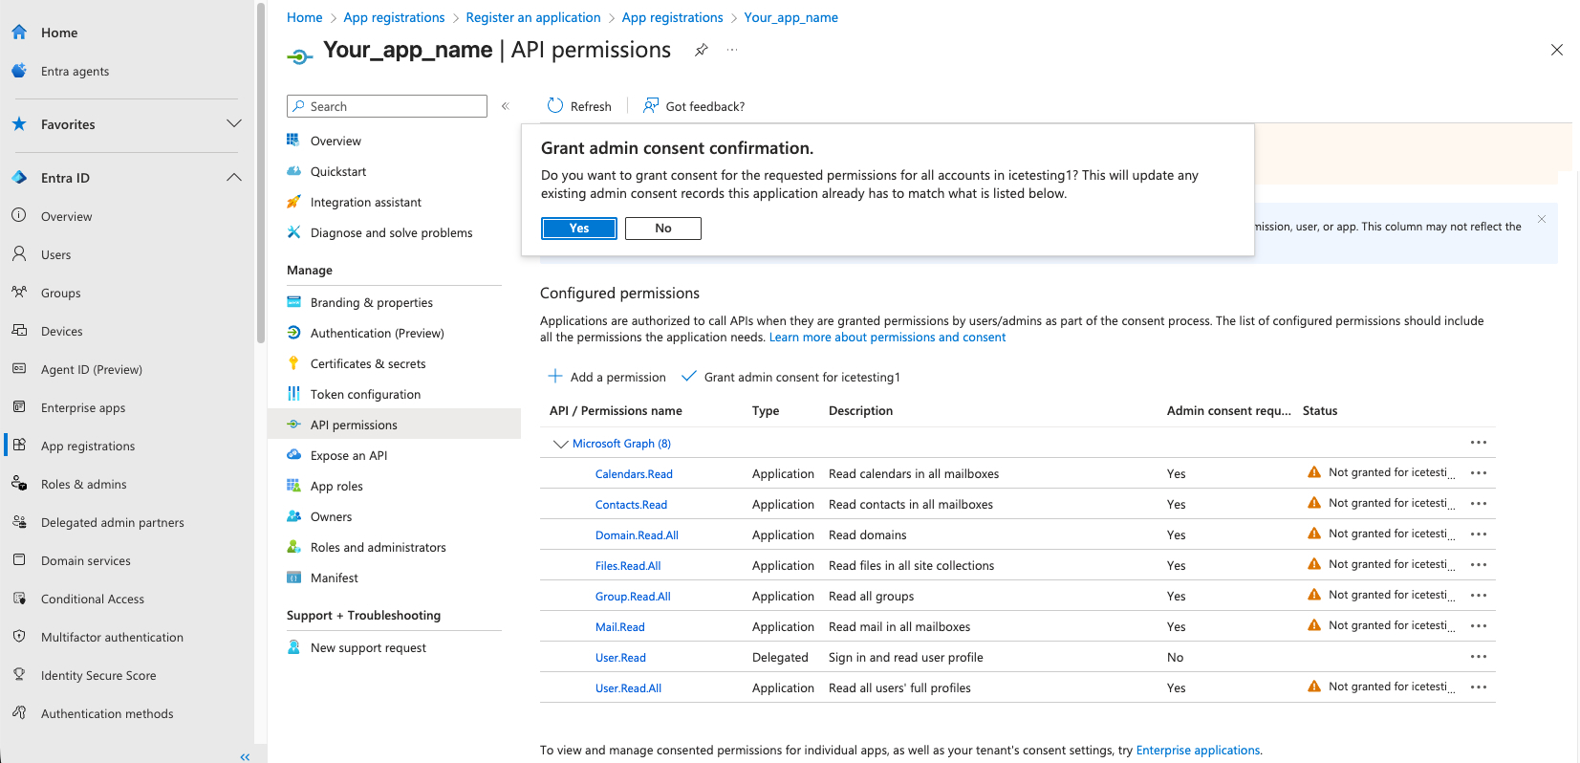This screenshot has width=1580, height=763.
Task: Open Entra agents from sidebar
Action: [75, 71]
